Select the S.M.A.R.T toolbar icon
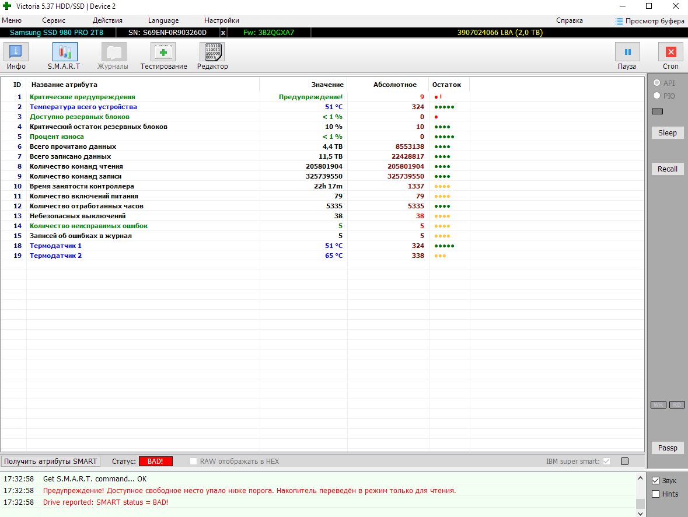This screenshot has height=517, width=688. tap(65, 52)
